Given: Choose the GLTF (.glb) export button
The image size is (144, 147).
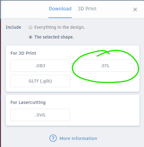Looking at the screenshot, I should coord(40,81).
